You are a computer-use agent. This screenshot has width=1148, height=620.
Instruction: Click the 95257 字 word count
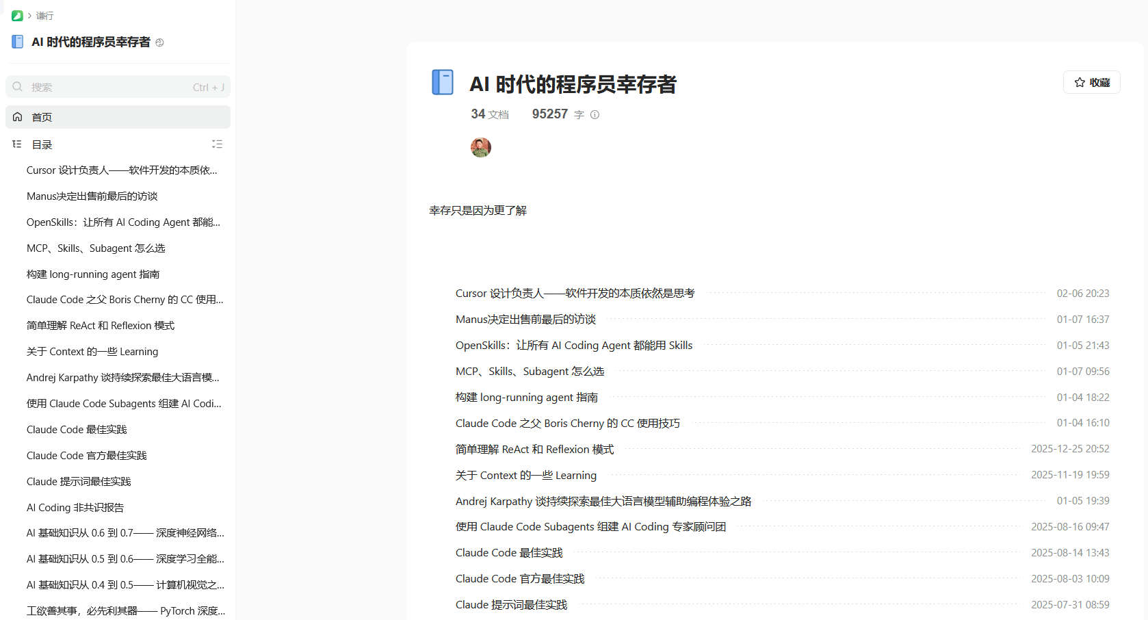[558, 114]
